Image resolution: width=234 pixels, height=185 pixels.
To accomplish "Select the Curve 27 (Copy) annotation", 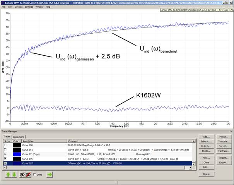I will [x=31, y=154].
